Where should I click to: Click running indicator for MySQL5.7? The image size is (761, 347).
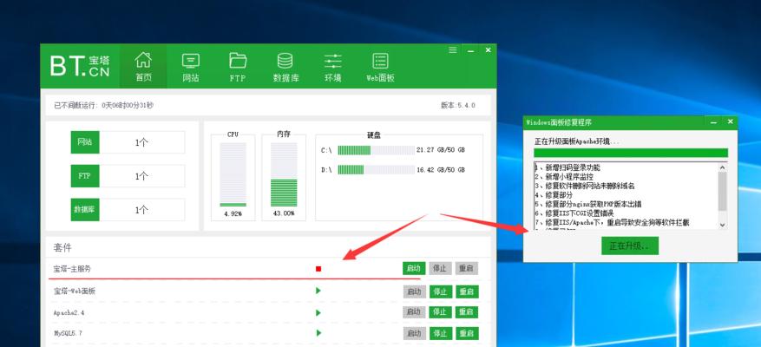pyautogui.click(x=318, y=333)
